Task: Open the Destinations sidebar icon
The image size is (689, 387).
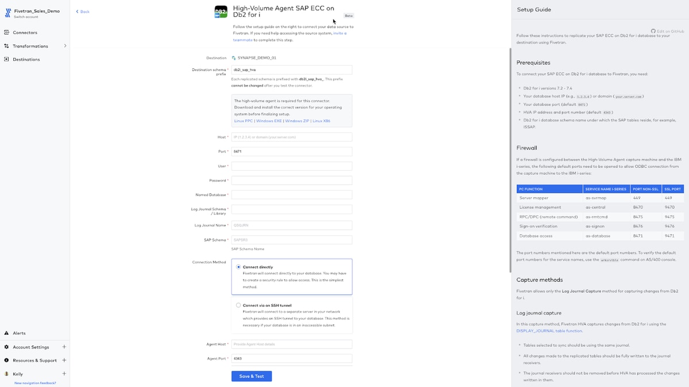Action: (x=6, y=59)
